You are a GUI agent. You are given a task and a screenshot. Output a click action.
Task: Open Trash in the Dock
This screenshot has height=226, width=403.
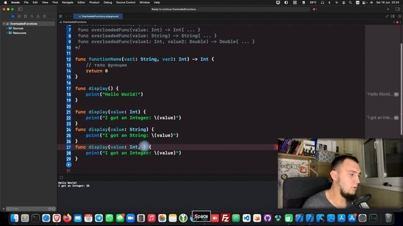tap(389, 218)
